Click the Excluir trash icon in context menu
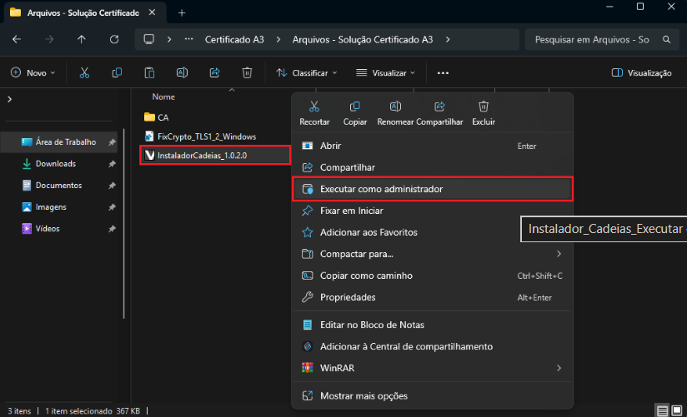 (x=483, y=107)
